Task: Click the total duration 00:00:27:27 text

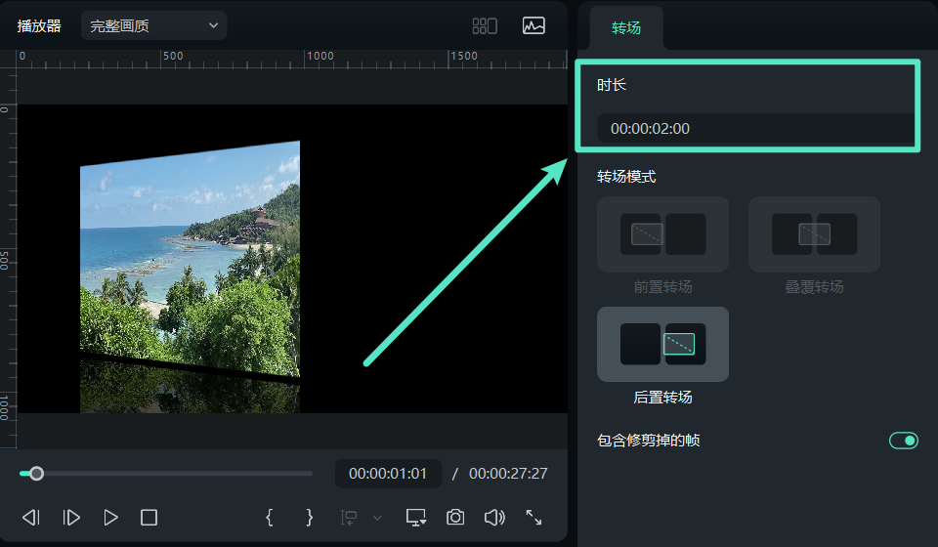Action: (x=508, y=474)
